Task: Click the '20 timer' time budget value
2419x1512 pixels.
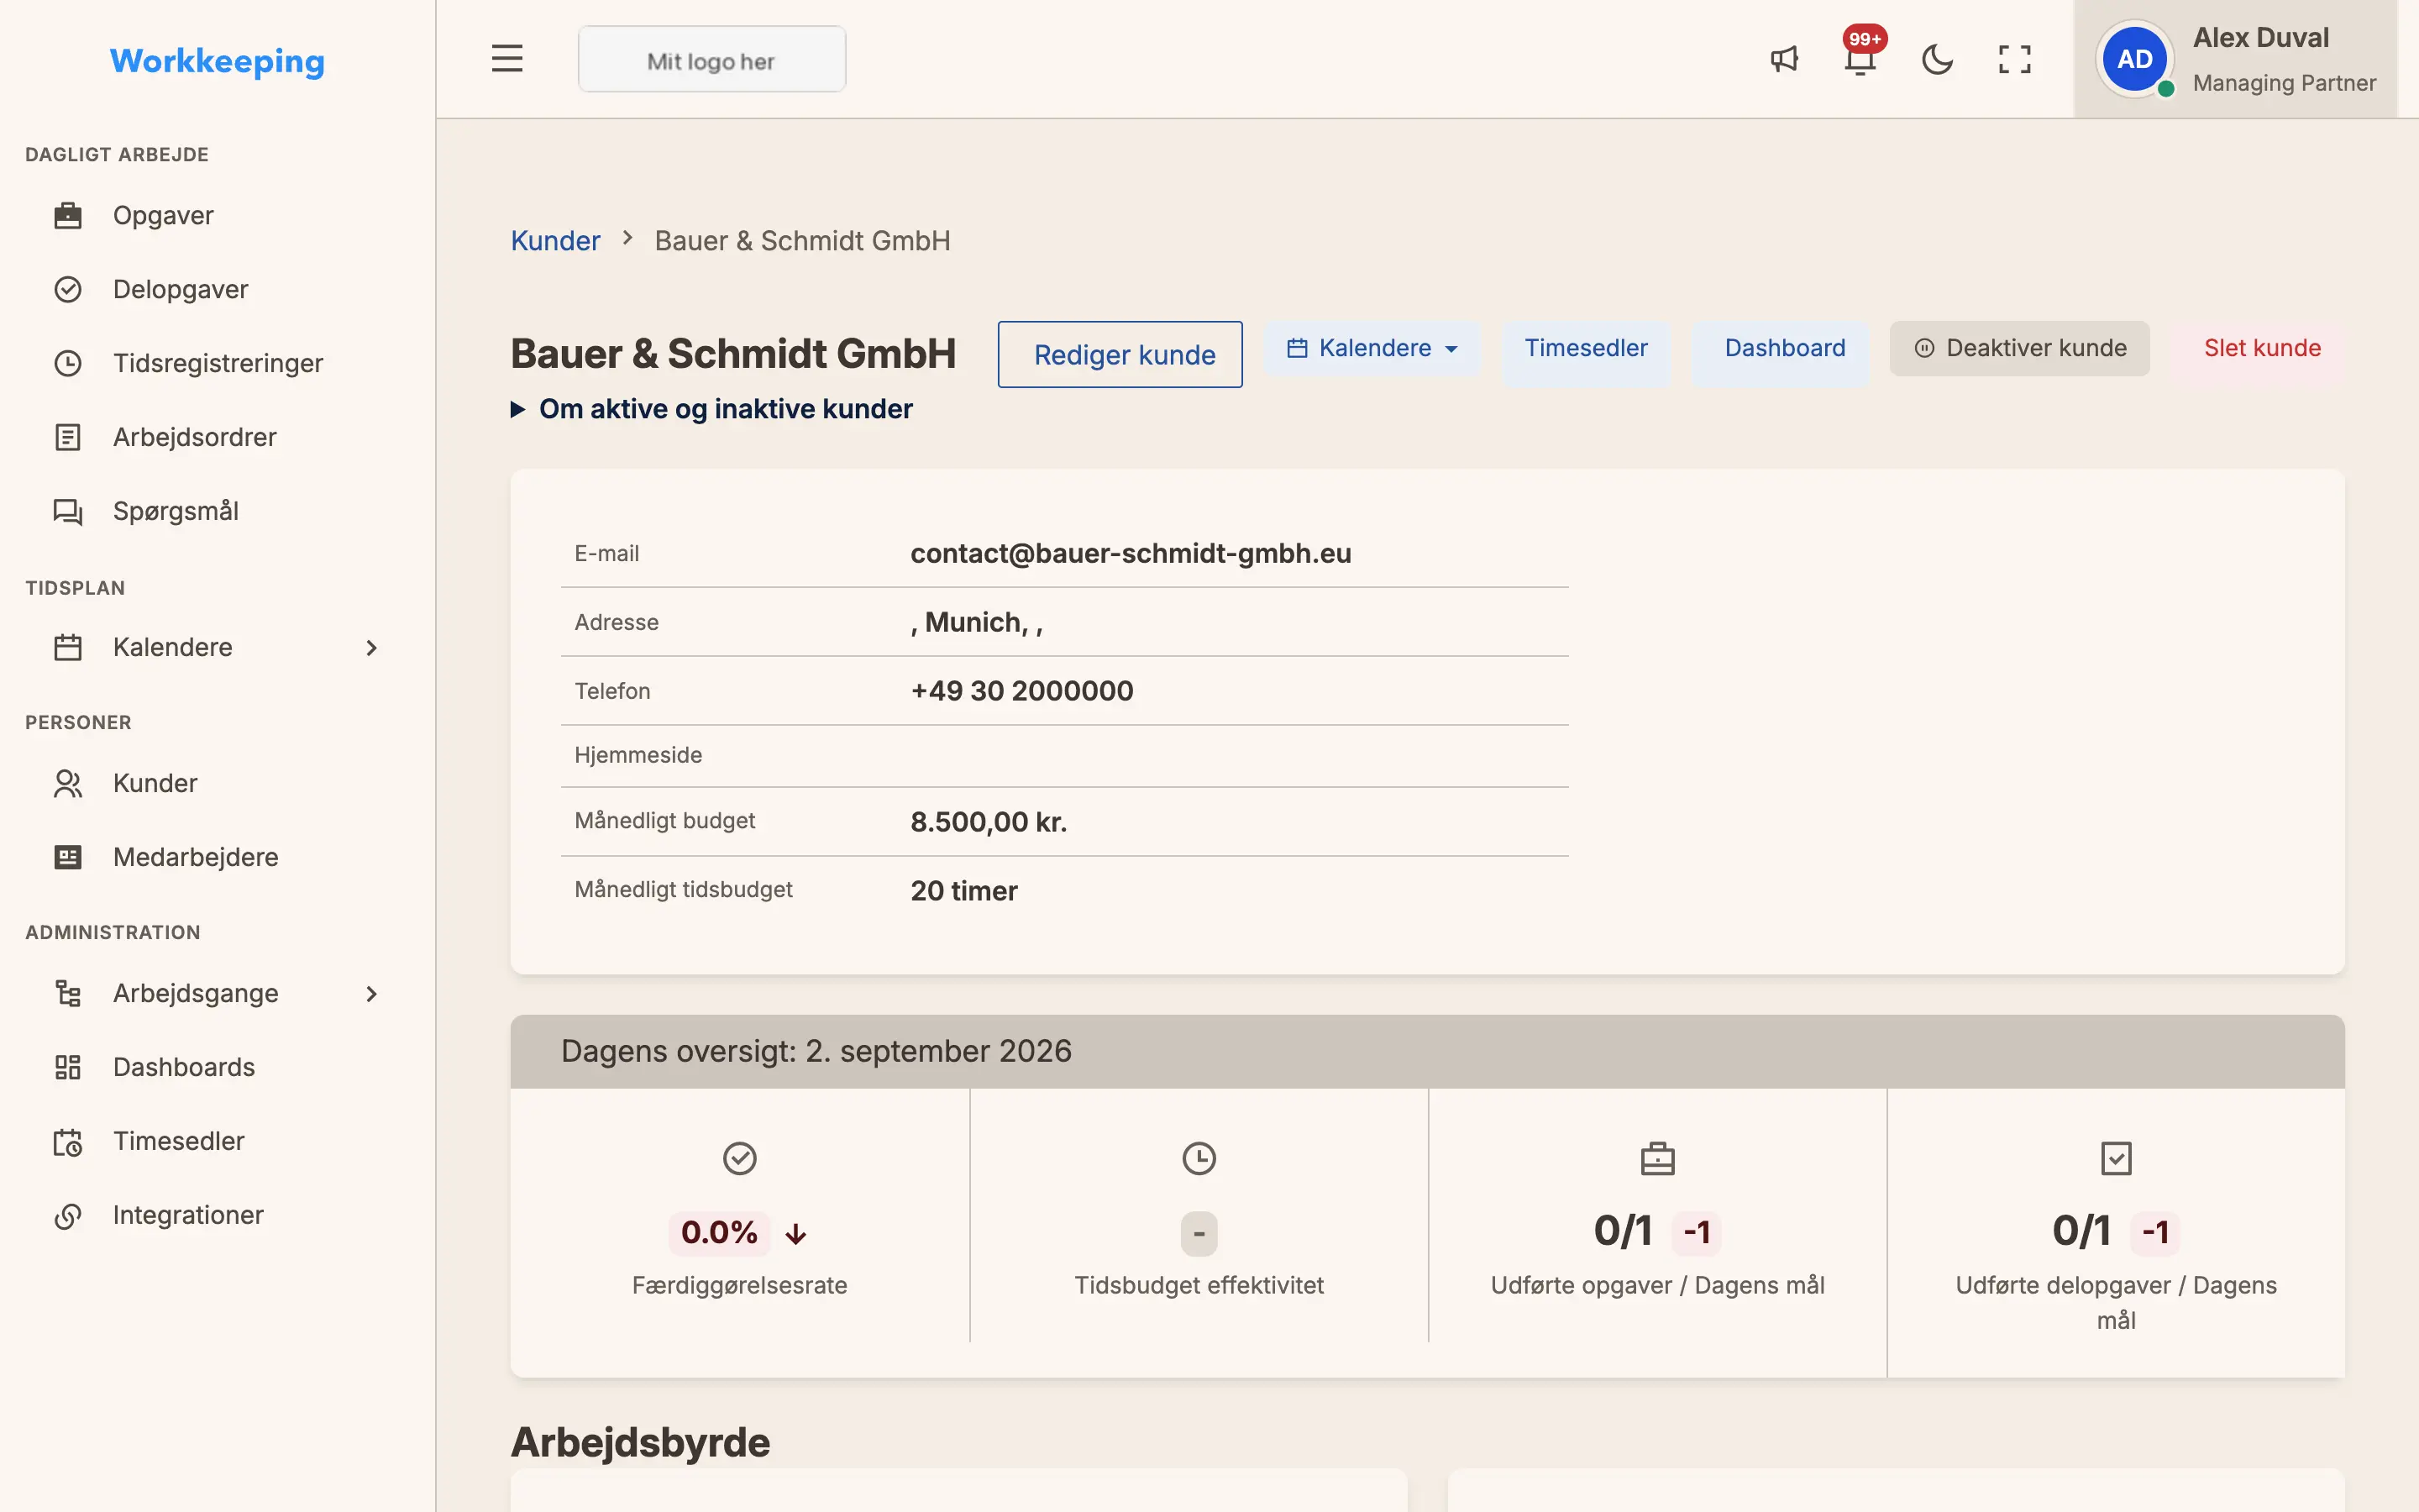Action: click(963, 891)
